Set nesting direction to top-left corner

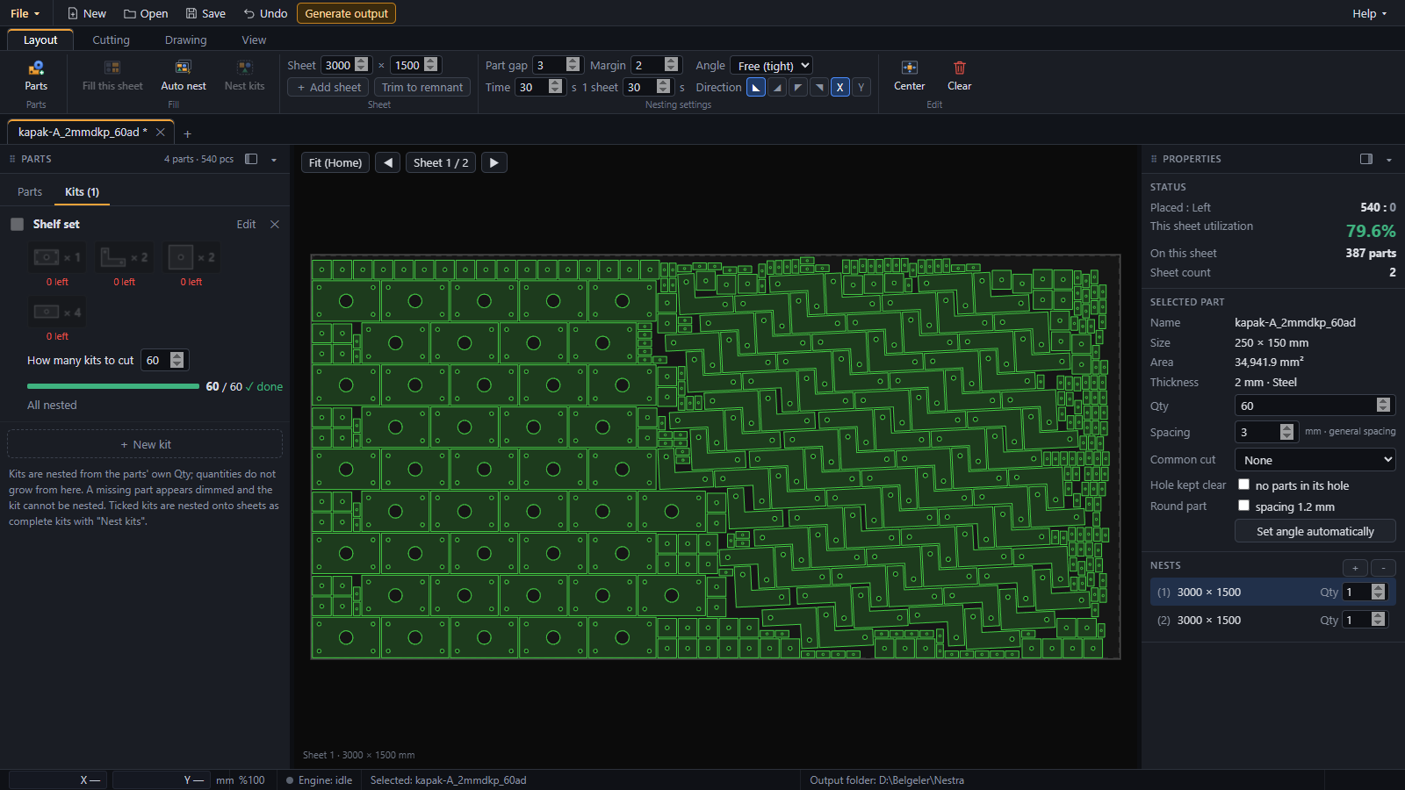(798, 87)
